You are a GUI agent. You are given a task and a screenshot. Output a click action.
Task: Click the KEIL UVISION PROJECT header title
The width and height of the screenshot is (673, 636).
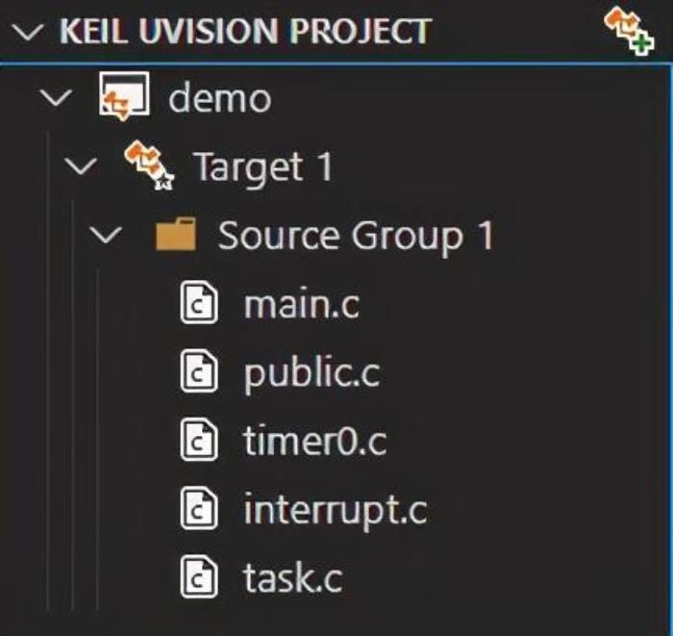pyautogui.click(x=244, y=31)
